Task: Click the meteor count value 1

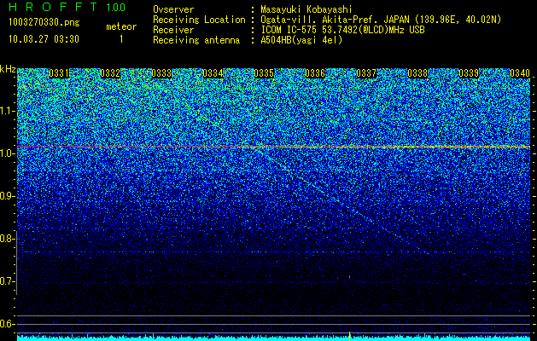Action: (121, 39)
